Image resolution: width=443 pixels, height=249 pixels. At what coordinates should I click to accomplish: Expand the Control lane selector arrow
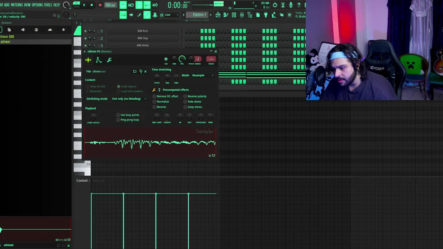coord(89,181)
